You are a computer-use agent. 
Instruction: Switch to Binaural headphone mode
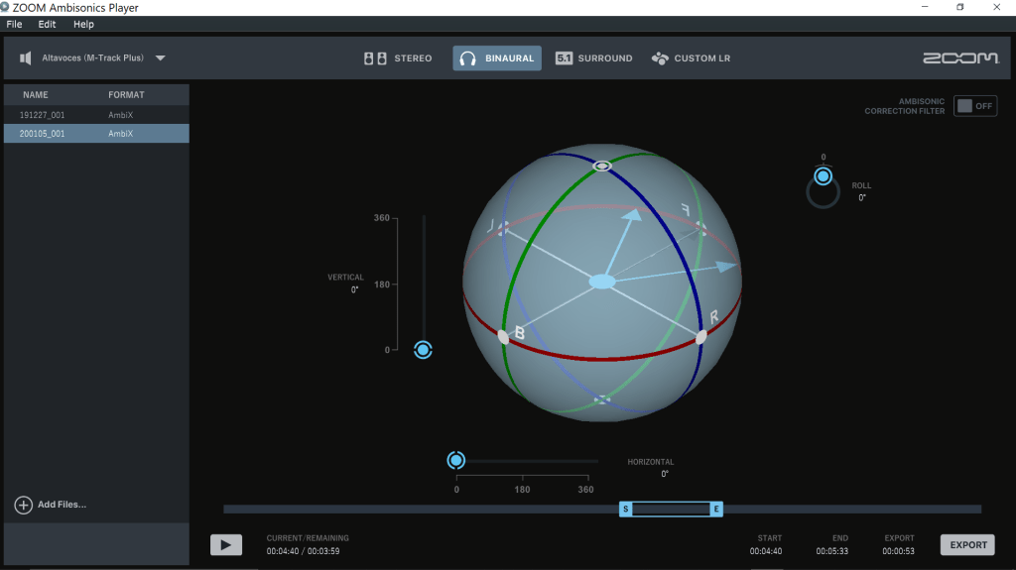497,58
